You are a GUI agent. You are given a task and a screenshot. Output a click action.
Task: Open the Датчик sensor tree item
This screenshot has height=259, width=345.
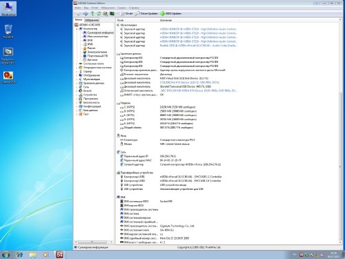pyautogui.click(x=90, y=60)
